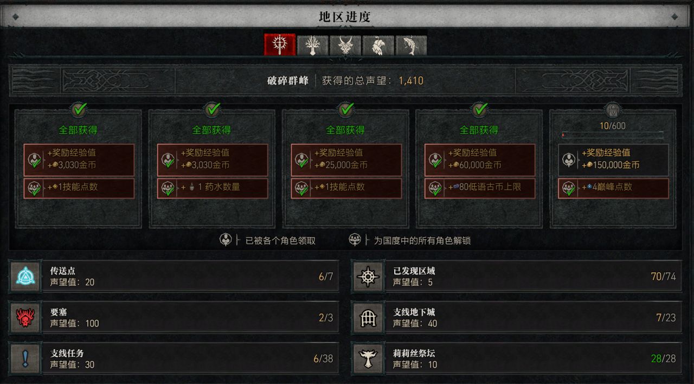Open the 支线地下城 7/23 progress row
This screenshot has width=694, height=384.
point(517,317)
